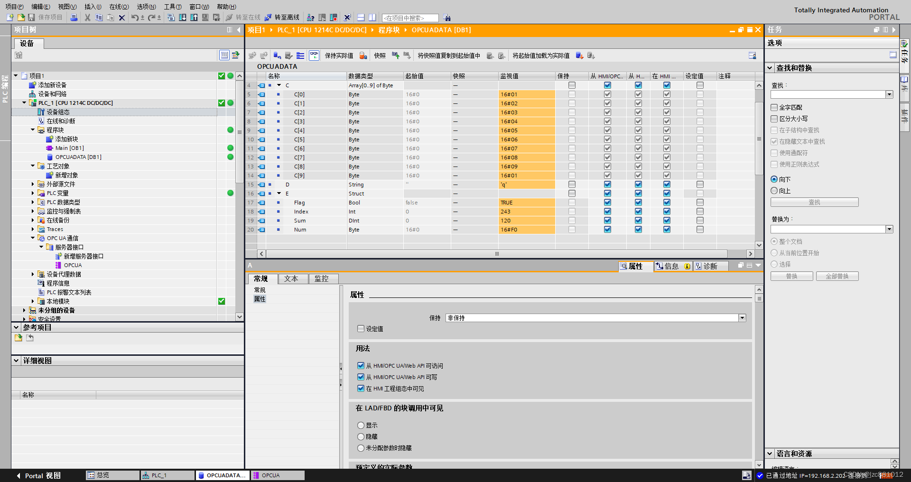
Task: Click Portal 视图 at bottom left
Action: (x=38, y=475)
